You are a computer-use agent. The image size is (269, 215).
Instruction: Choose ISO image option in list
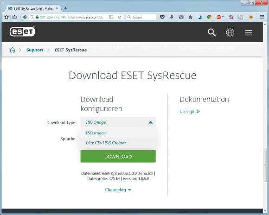[x=118, y=133]
